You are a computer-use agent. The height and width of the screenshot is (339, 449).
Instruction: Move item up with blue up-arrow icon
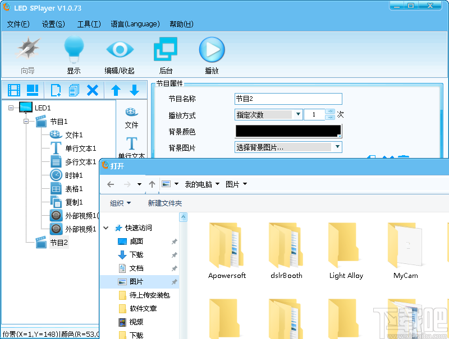[x=116, y=90]
